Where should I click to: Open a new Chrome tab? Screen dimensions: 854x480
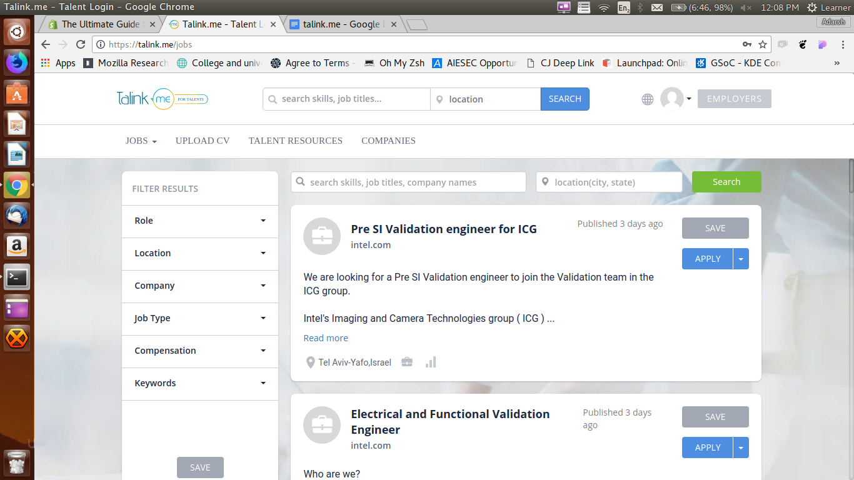click(x=416, y=25)
